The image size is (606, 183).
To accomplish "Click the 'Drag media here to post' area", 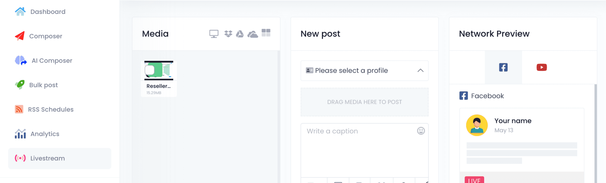I will pyautogui.click(x=365, y=102).
